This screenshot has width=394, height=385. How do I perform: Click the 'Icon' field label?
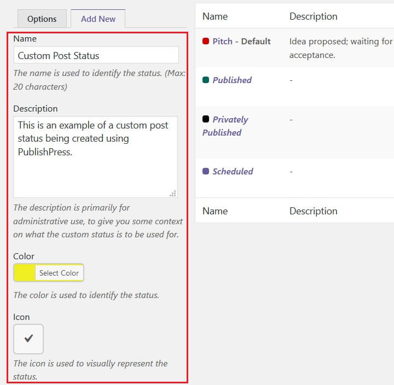tap(21, 317)
